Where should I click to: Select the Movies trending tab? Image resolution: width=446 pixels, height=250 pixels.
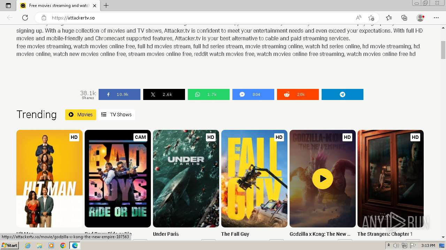tap(80, 115)
